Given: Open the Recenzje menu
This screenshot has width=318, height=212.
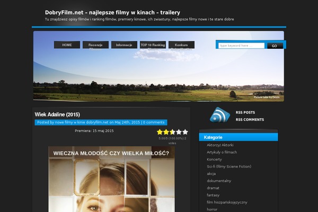Looking at the screenshot, I should 95,45.
